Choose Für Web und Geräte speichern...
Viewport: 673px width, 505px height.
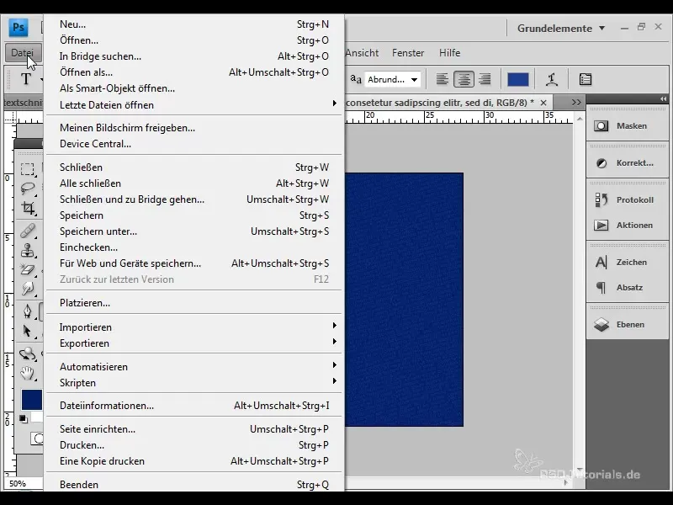click(x=194, y=263)
